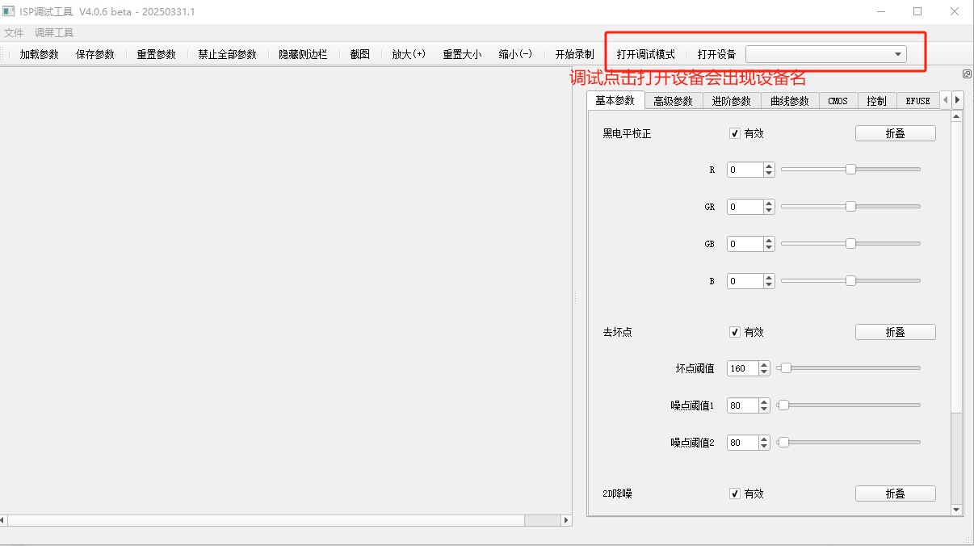Switch to the 高级参数 tab

coord(674,101)
